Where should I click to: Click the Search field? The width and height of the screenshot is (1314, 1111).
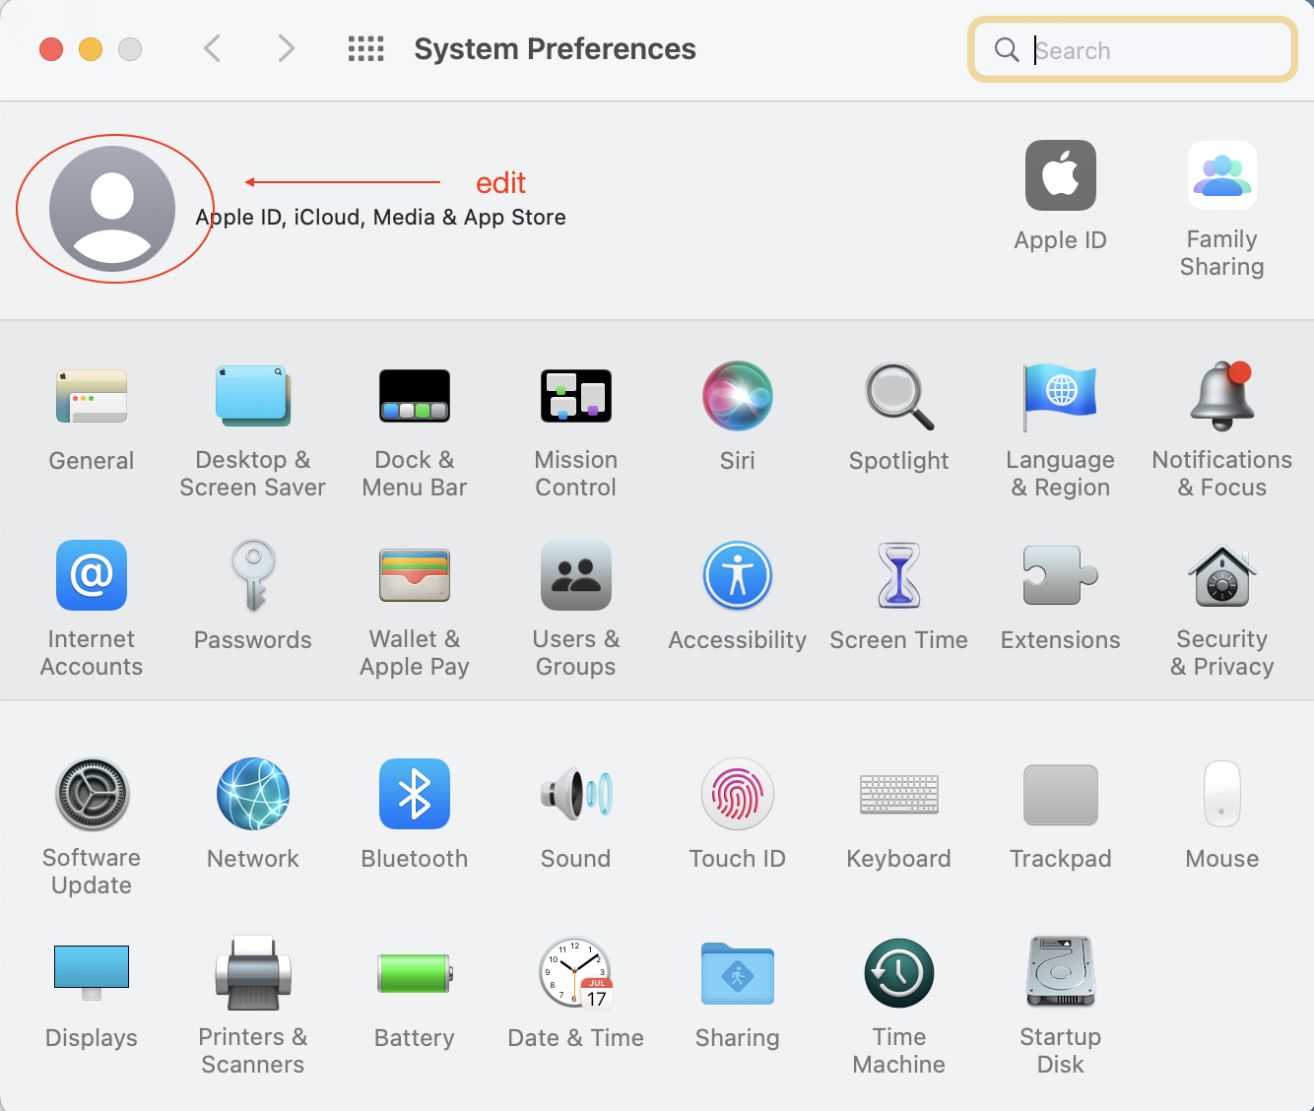pyautogui.click(x=1133, y=49)
